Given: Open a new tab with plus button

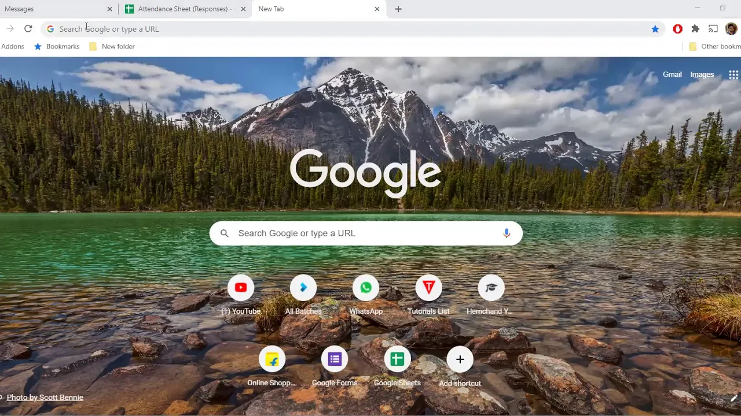Looking at the screenshot, I should click(x=398, y=9).
